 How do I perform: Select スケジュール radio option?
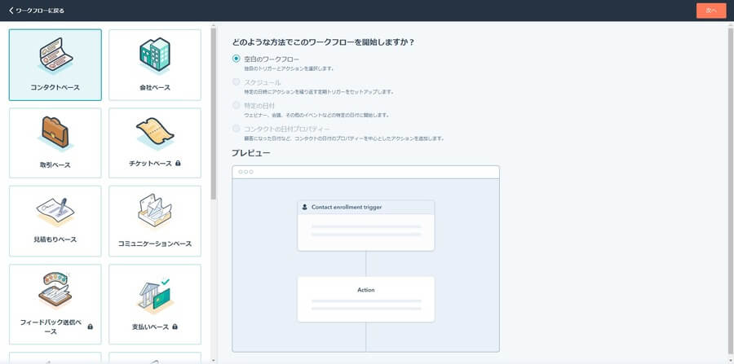tap(237, 82)
